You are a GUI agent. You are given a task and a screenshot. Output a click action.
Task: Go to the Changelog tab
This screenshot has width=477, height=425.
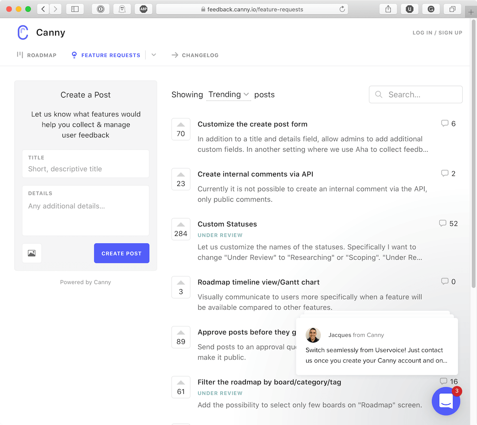(x=195, y=55)
